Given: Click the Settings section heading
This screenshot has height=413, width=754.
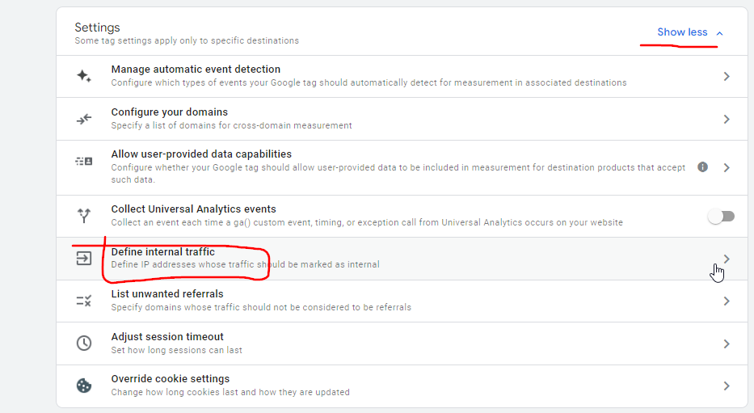Looking at the screenshot, I should click(97, 27).
